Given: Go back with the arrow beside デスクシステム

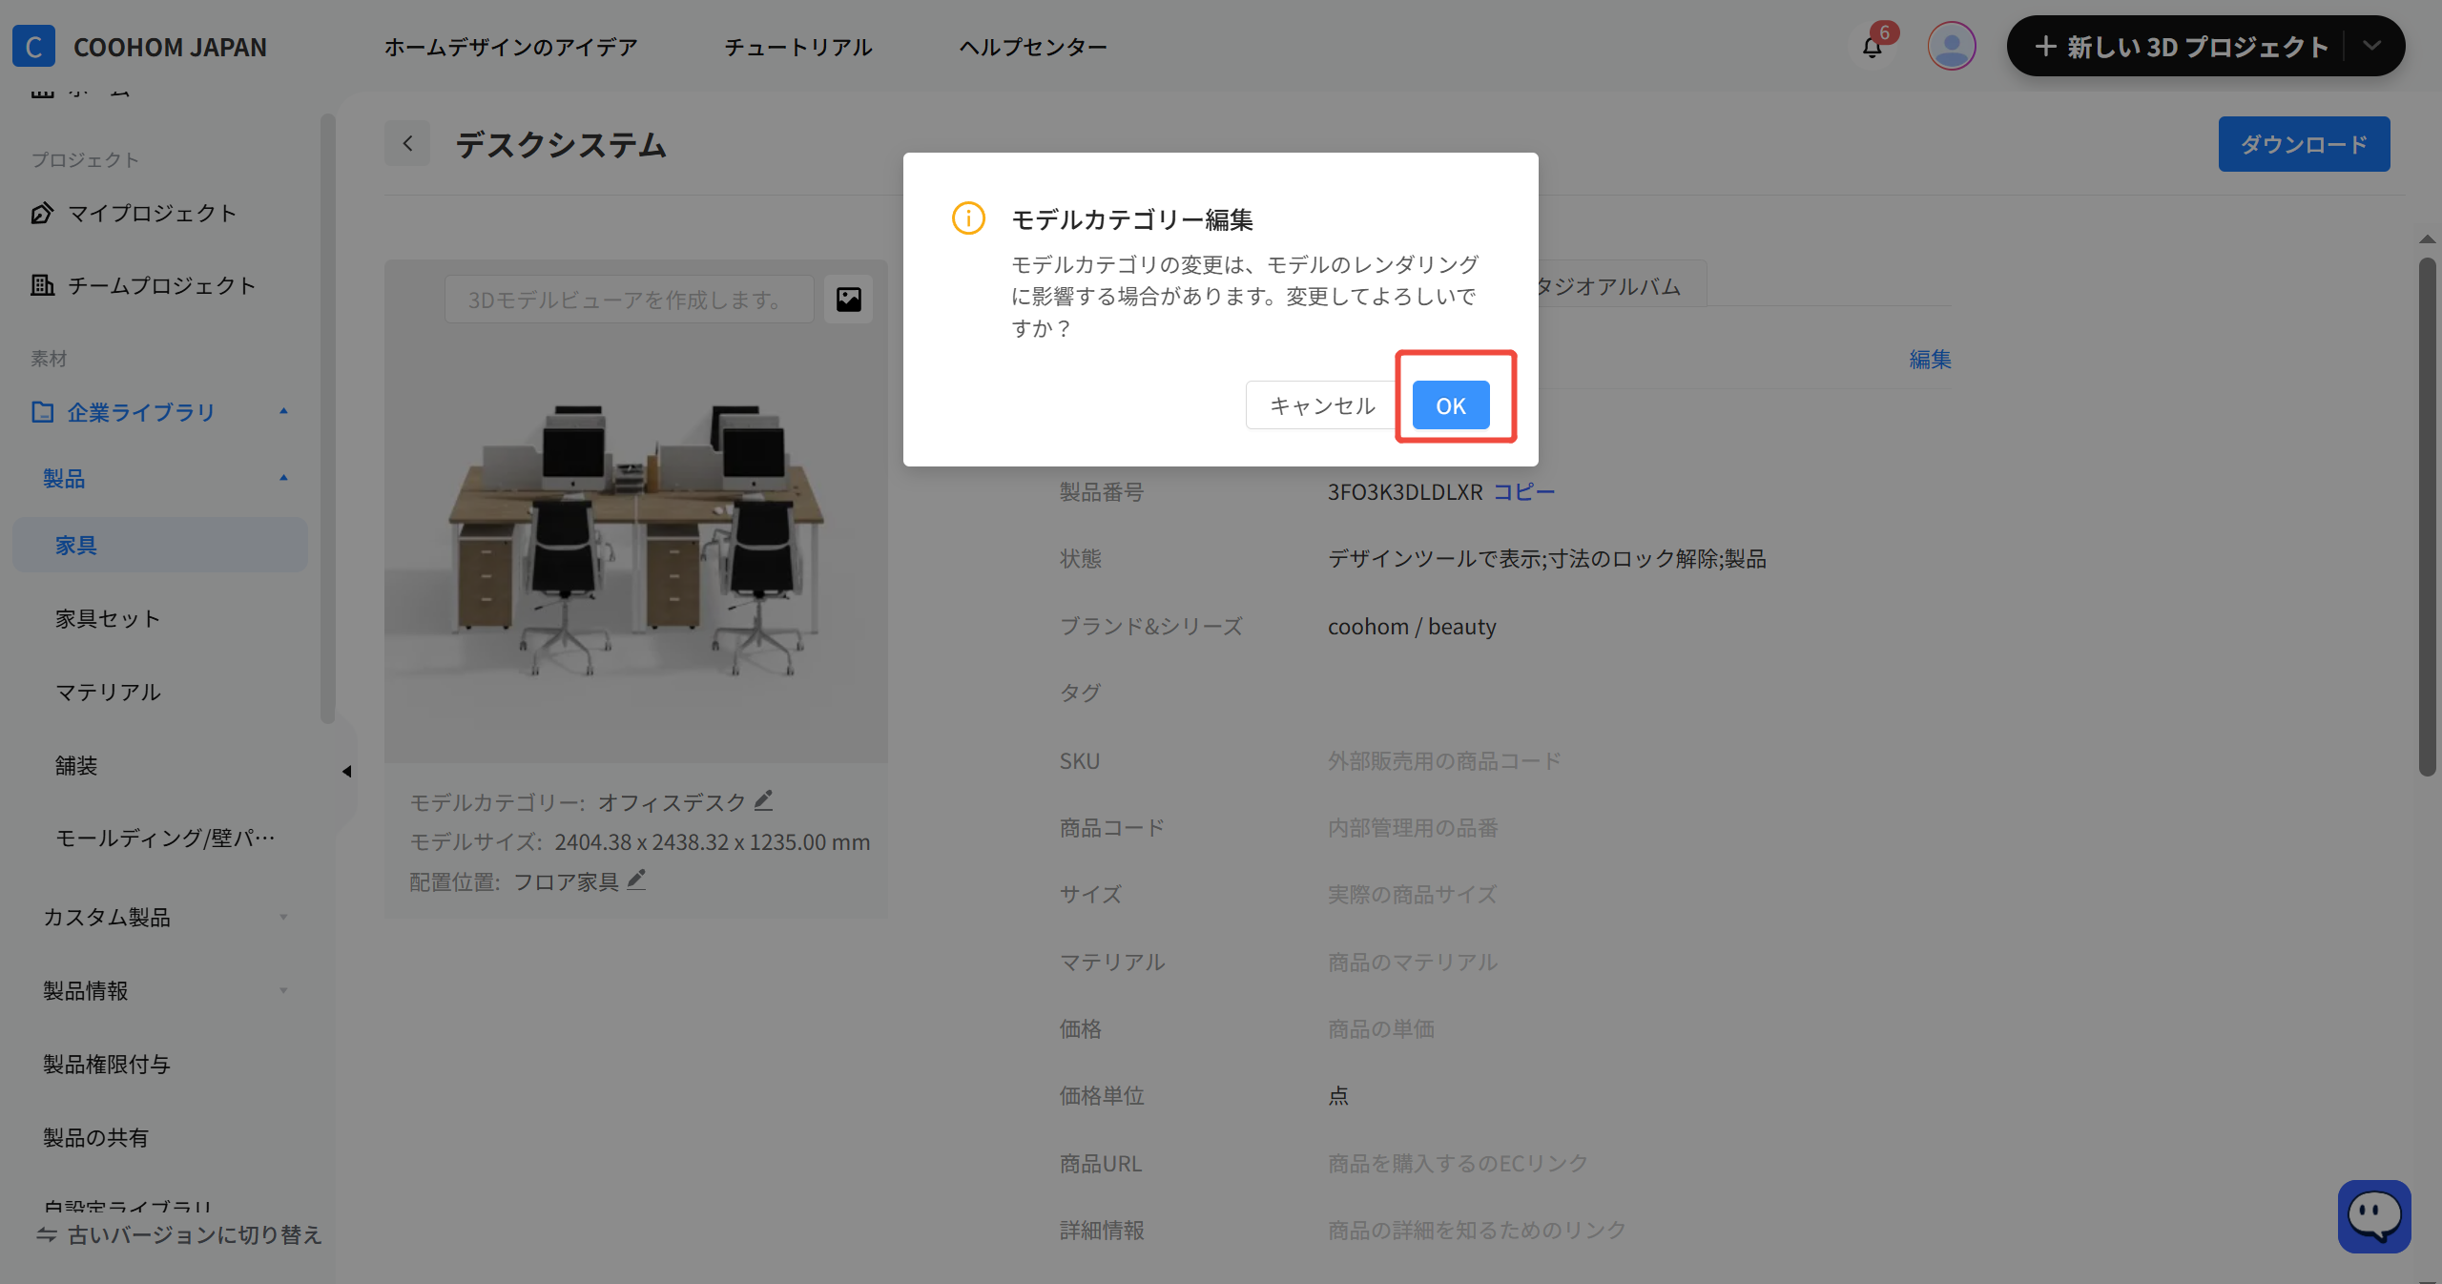Looking at the screenshot, I should tap(407, 144).
